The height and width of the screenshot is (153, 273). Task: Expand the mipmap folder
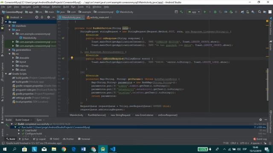(13, 66)
